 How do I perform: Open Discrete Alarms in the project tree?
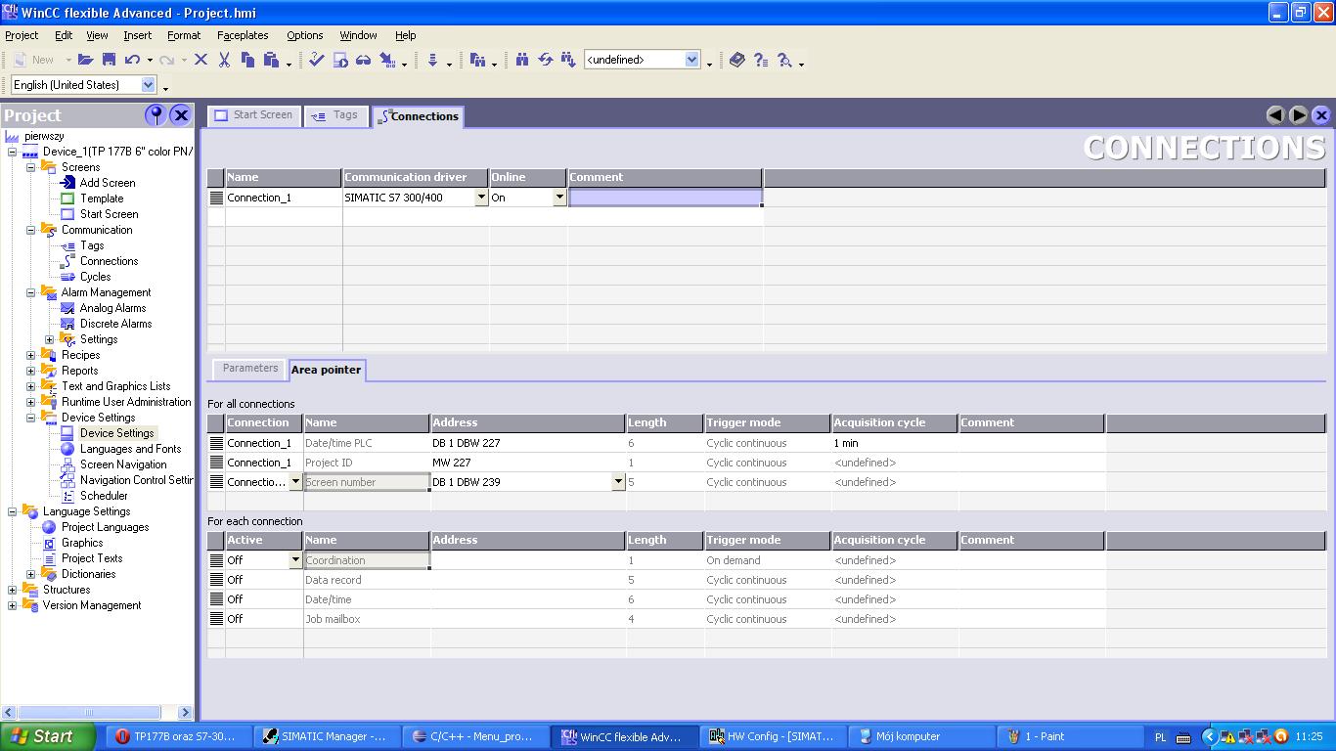pyautogui.click(x=115, y=324)
